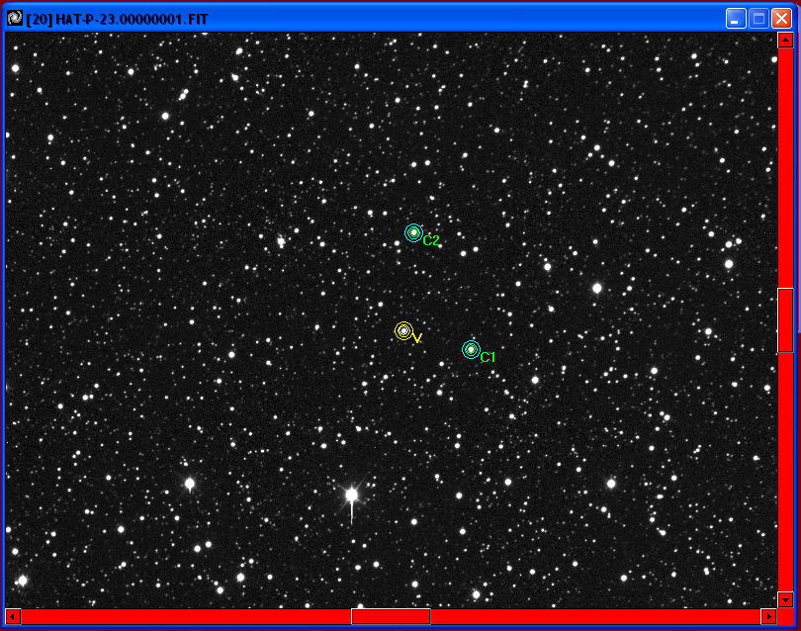This screenshot has width=801, height=631.
Task: Minimize the HAT-P-23 image window
Action: (x=736, y=19)
